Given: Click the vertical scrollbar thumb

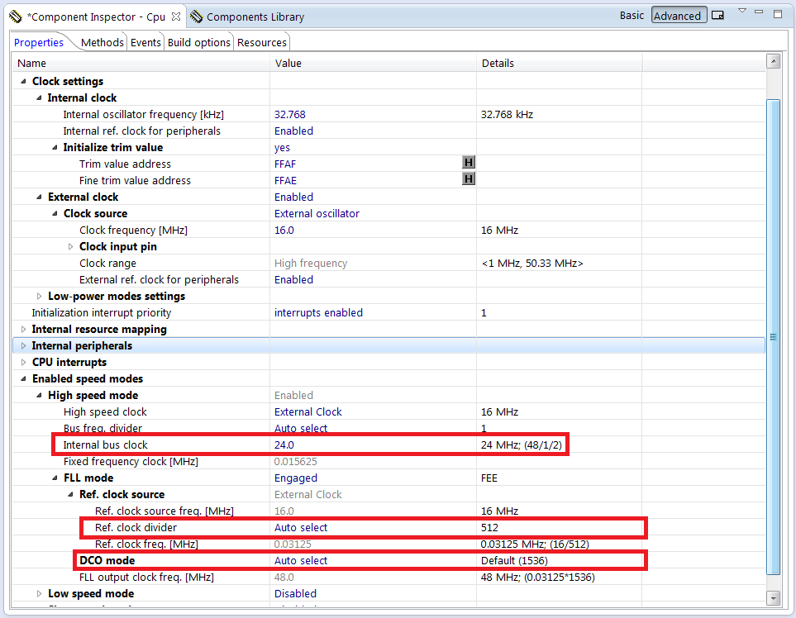Looking at the screenshot, I should tap(773, 337).
